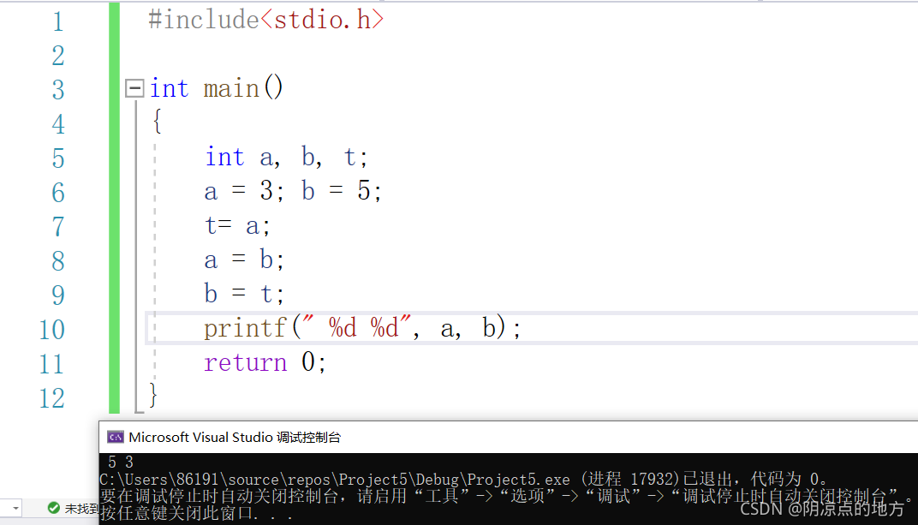Click the printf statement on line 10
The width and height of the screenshot is (918, 525).
tap(362, 328)
